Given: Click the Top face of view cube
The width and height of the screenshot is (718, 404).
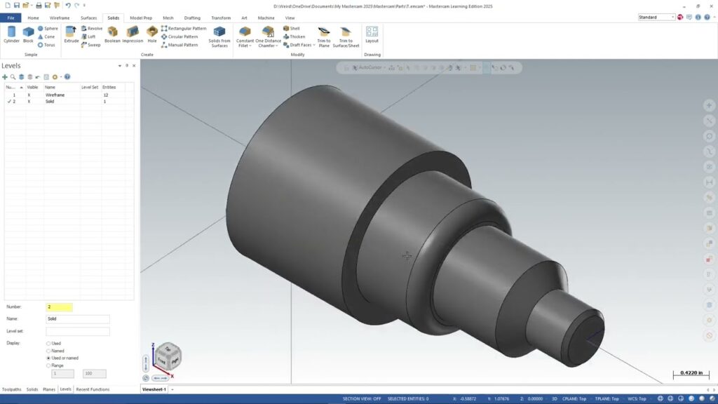Looking at the screenshot, I should (x=168, y=349).
